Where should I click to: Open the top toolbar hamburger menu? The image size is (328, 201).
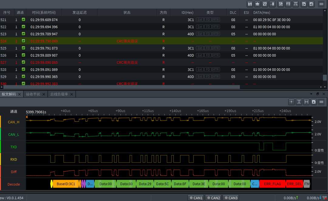[321, 4]
